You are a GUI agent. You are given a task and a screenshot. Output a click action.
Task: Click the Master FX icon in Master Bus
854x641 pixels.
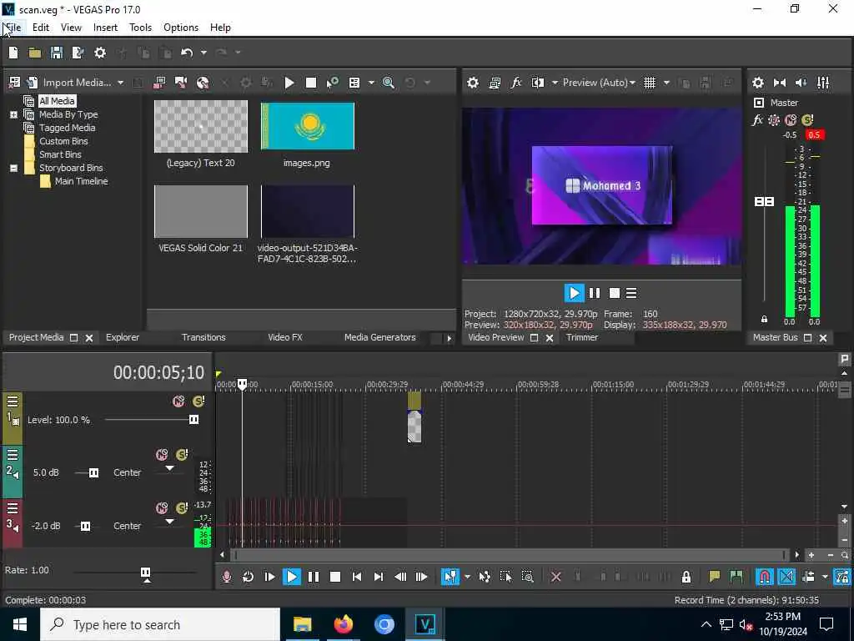(757, 120)
